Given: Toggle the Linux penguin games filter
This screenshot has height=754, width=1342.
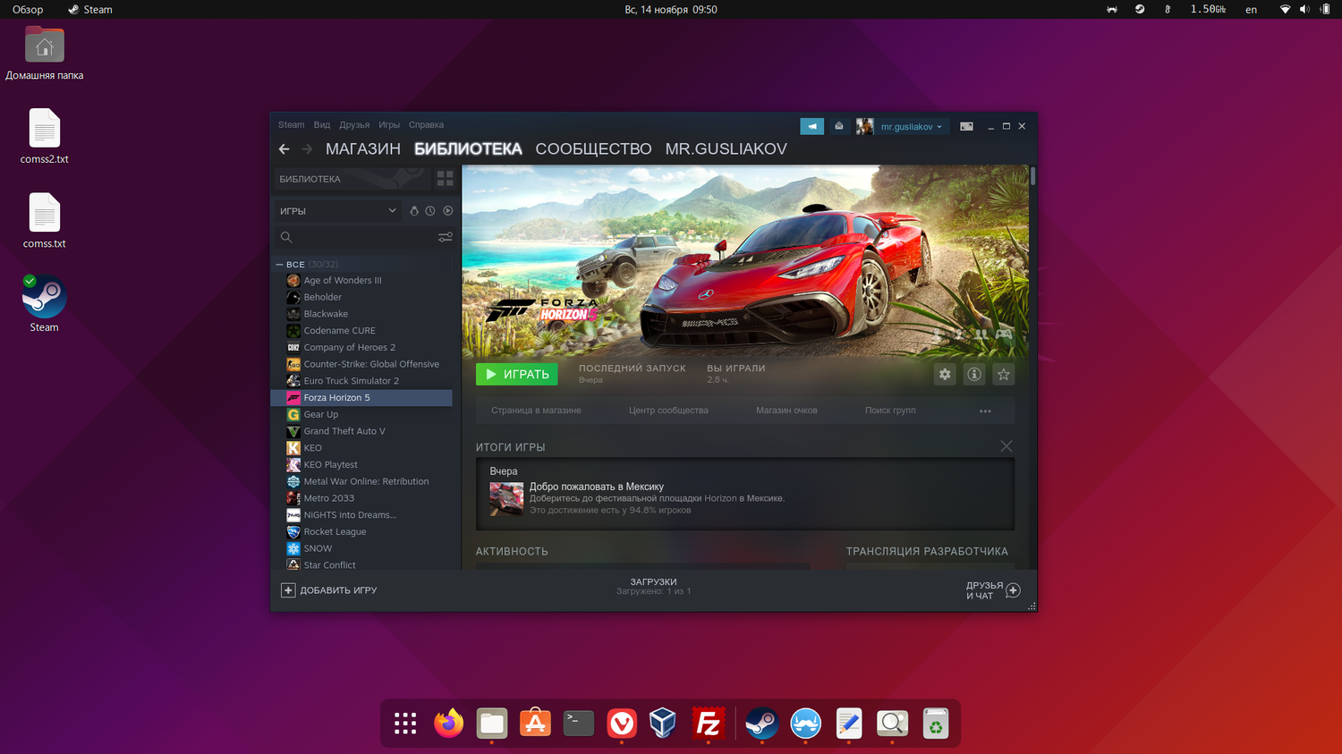Looking at the screenshot, I should pos(414,211).
